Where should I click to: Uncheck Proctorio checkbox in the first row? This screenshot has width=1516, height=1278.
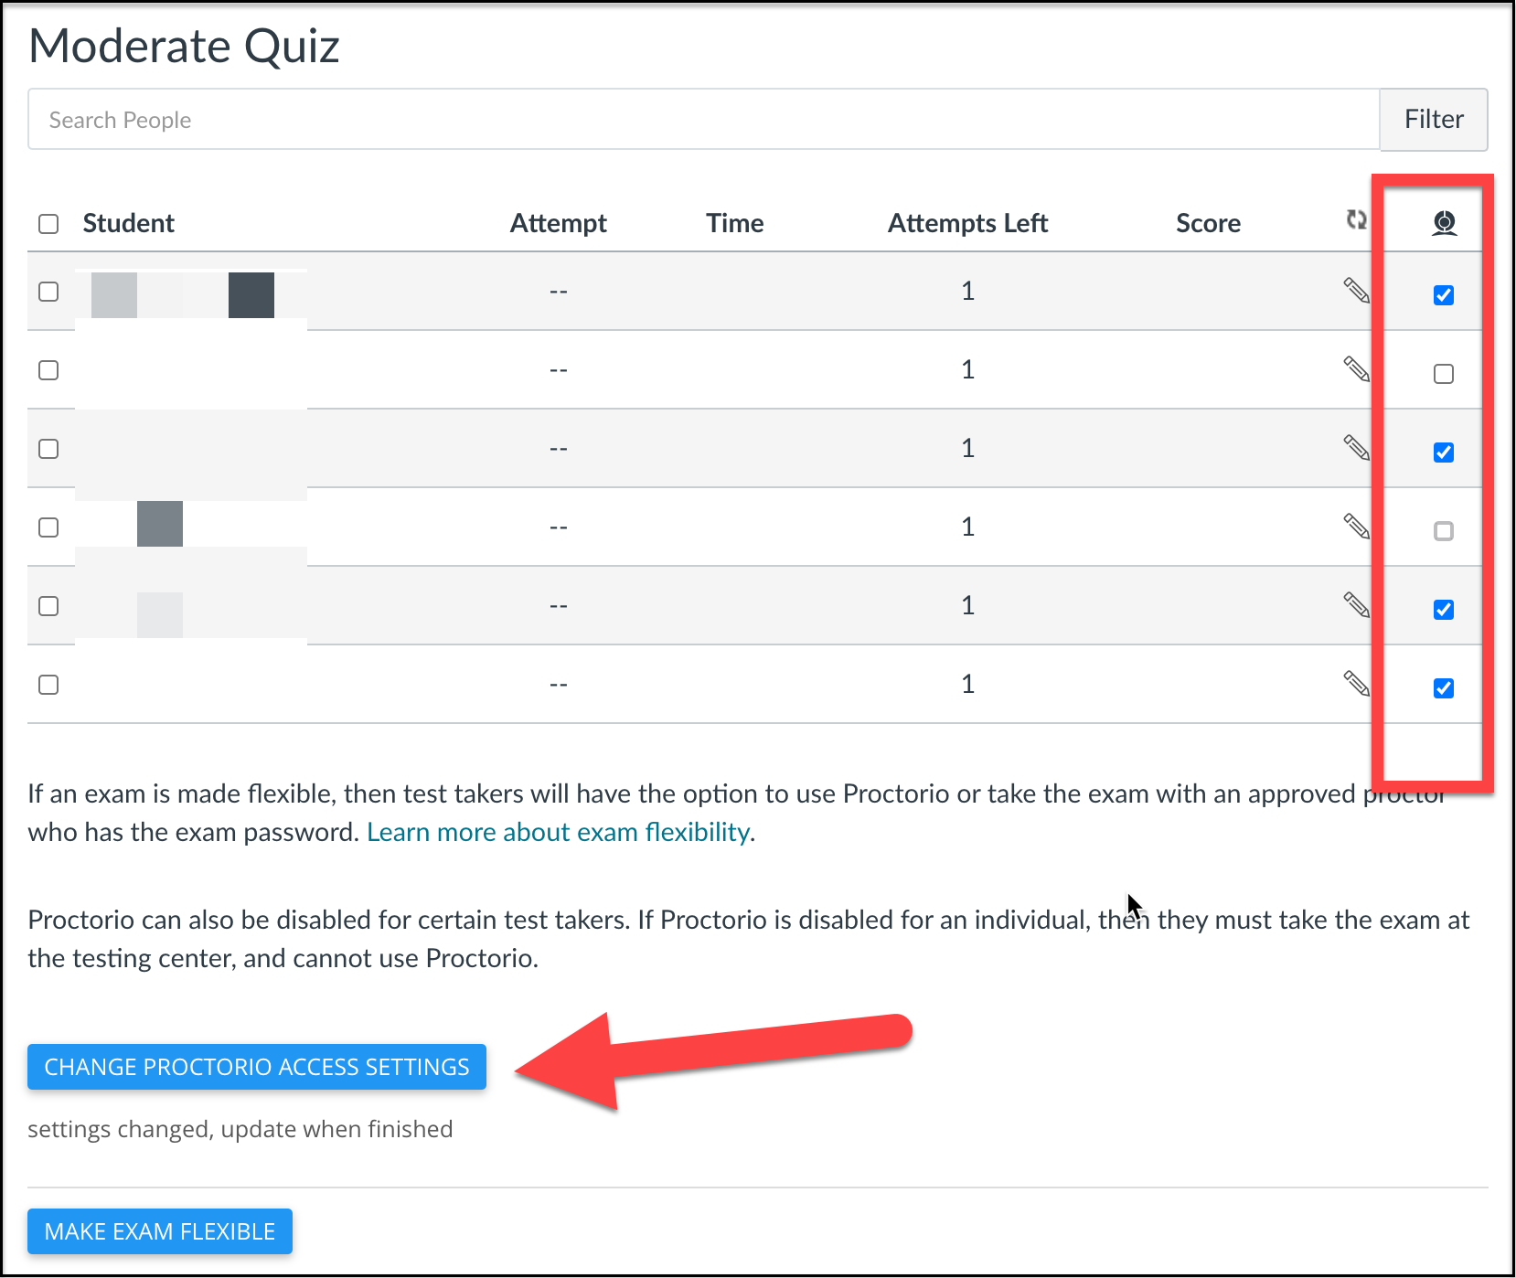(1444, 295)
